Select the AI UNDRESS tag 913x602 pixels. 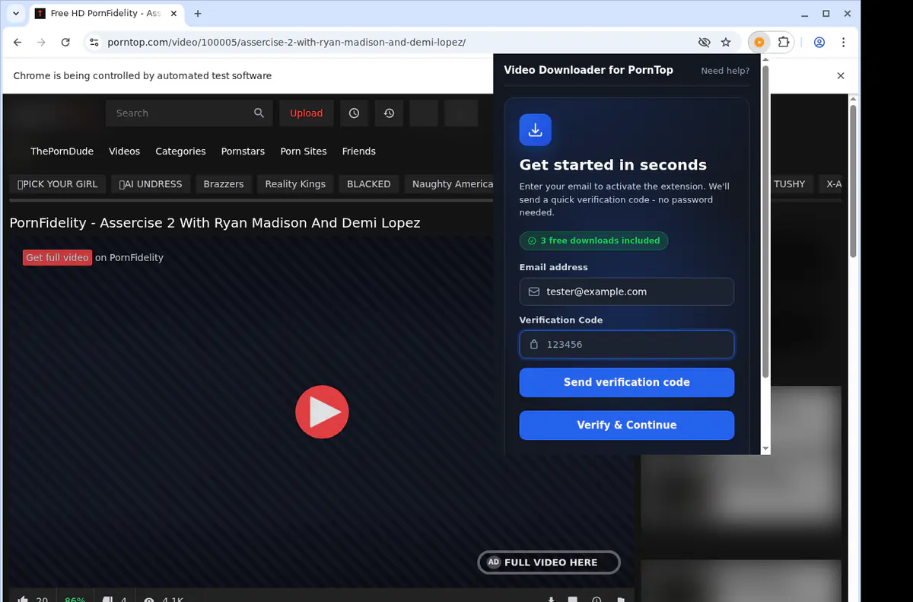[x=151, y=184]
